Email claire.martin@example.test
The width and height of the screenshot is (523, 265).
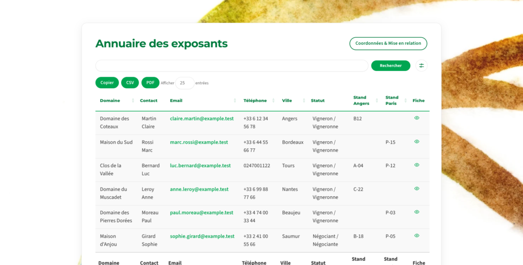[202, 119]
